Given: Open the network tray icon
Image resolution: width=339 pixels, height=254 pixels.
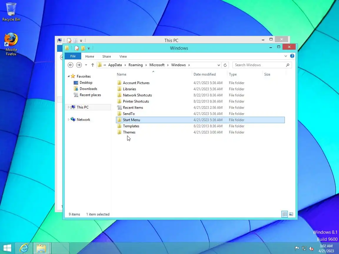Looking at the screenshot, I should [x=304, y=248].
